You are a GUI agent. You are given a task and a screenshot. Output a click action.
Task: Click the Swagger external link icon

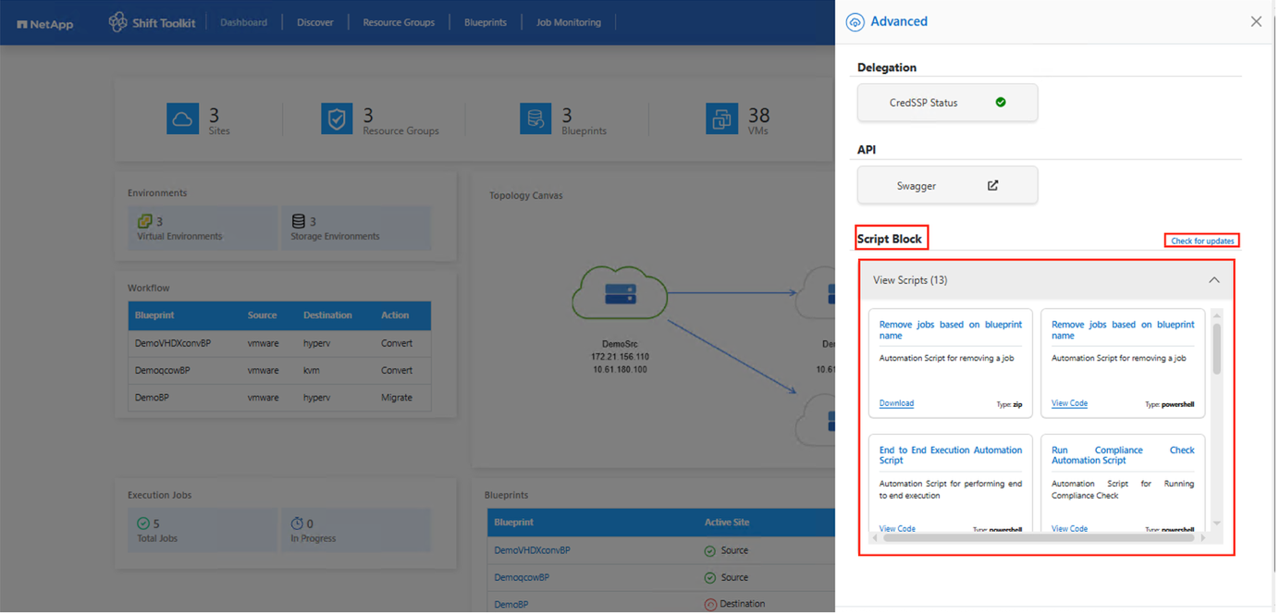[x=992, y=185]
